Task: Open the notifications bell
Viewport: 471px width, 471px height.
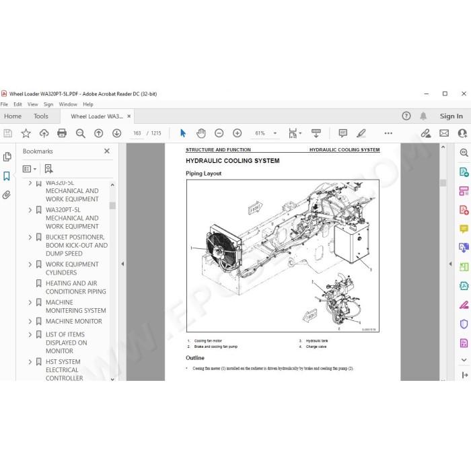Action: coord(423,116)
